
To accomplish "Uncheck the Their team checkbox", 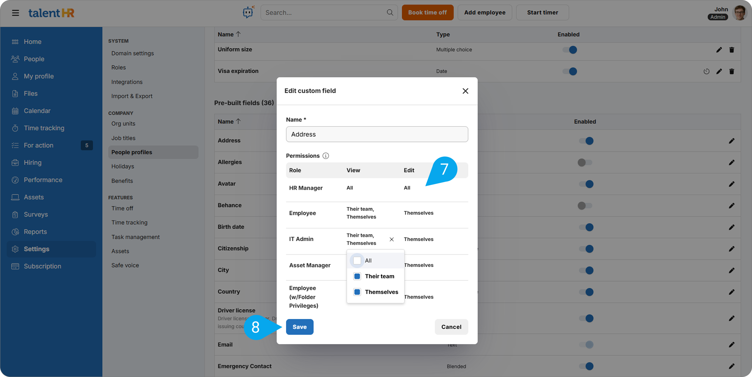I will tap(357, 276).
